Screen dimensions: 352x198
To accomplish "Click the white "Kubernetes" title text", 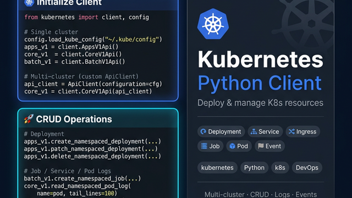I will click(x=260, y=60).
